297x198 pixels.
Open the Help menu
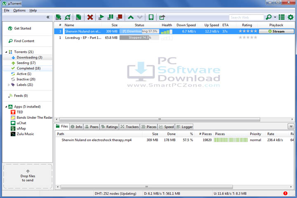[33, 10]
